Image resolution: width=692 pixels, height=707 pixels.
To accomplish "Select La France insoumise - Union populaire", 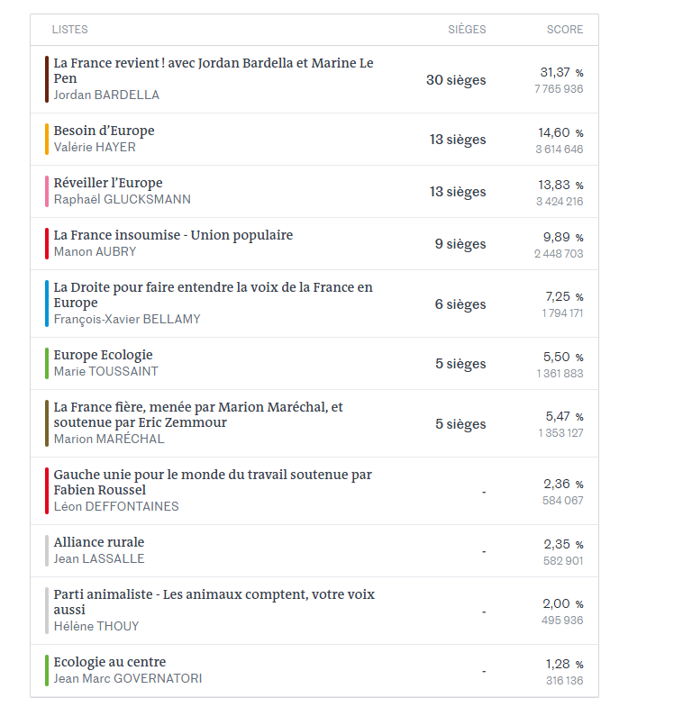I will (314, 244).
